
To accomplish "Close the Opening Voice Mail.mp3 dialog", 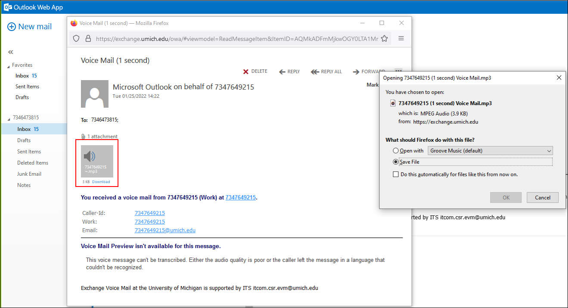I will (x=559, y=78).
